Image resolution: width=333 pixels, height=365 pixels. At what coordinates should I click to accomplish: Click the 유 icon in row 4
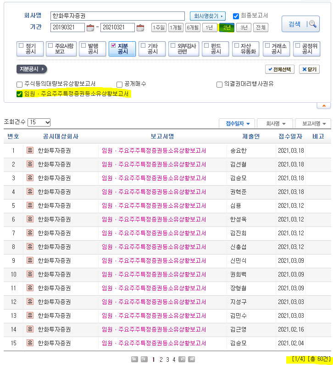click(30, 192)
